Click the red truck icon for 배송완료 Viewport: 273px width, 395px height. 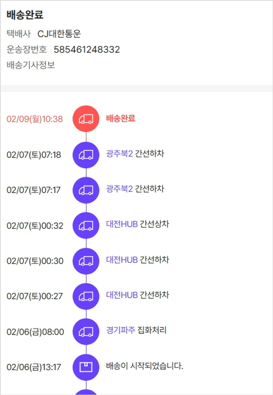86,119
